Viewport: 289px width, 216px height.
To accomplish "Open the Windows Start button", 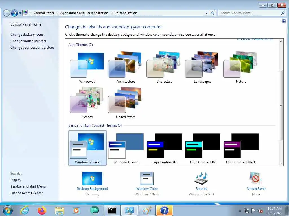I will click(x=8, y=210).
